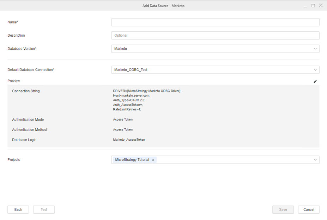Select the MicroStrategy Tutorial chip label
The width and height of the screenshot is (327, 220).
coord(132,160)
